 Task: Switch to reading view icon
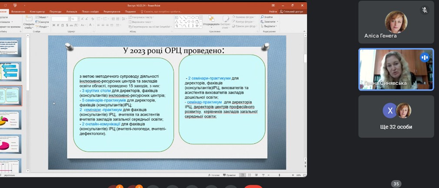(x=256, y=175)
